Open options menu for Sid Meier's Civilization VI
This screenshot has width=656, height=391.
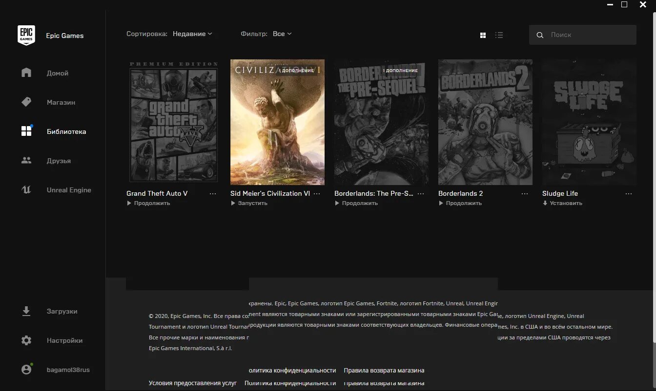(317, 194)
